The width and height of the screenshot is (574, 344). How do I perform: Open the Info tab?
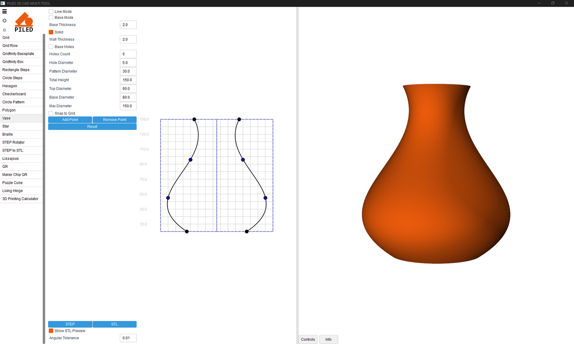point(328,340)
